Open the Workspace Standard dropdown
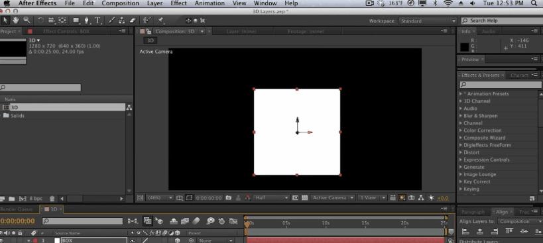Screen dimensions: 543x243 428,21
